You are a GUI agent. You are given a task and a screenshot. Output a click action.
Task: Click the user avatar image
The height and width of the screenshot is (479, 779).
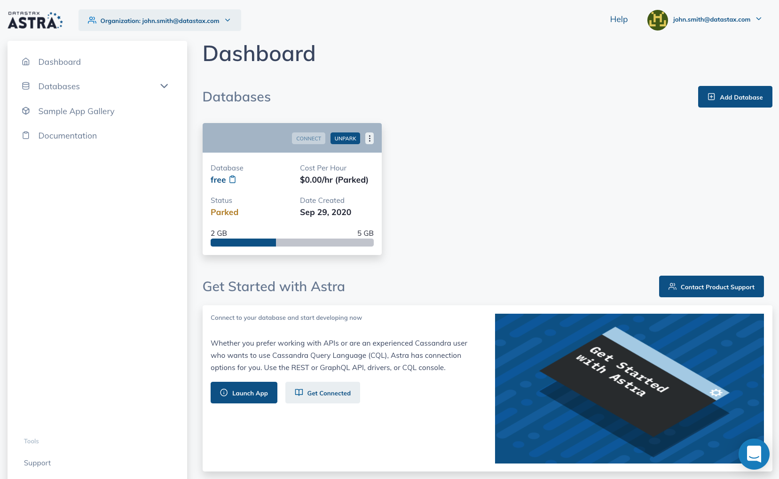[x=658, y=20]
